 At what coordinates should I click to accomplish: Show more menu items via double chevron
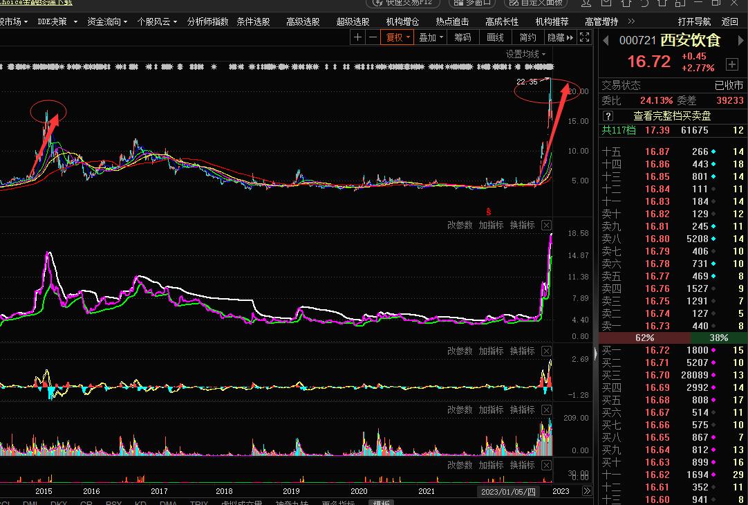[632, 21]
